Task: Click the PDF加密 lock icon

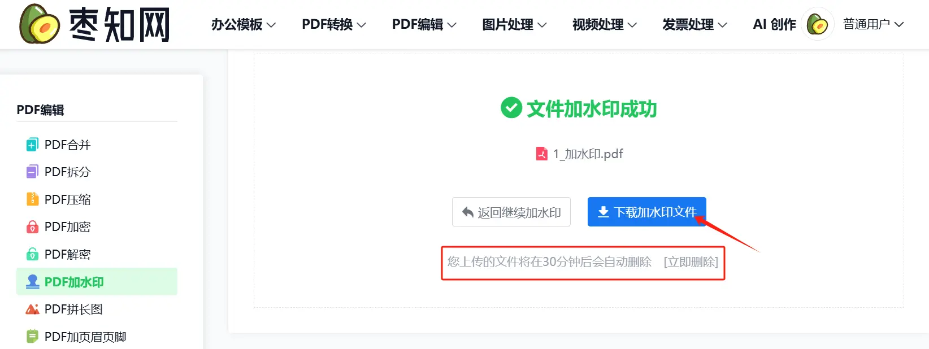Action: (x=33, y=226)
